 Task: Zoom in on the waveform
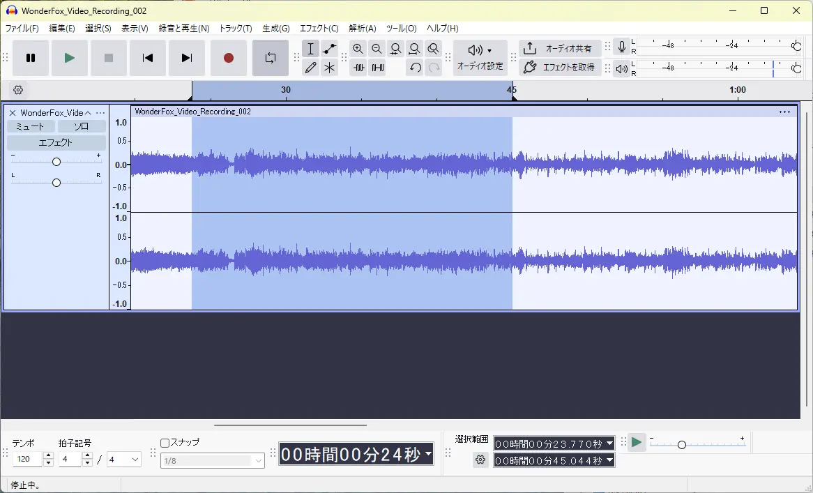(x=358, y=49)
